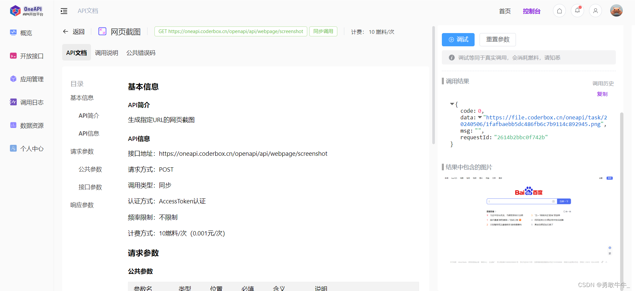This screenshot has height=291, width=635.
Task: Click the API文档 breadcrumb title
Action: (x=88, y=11)
